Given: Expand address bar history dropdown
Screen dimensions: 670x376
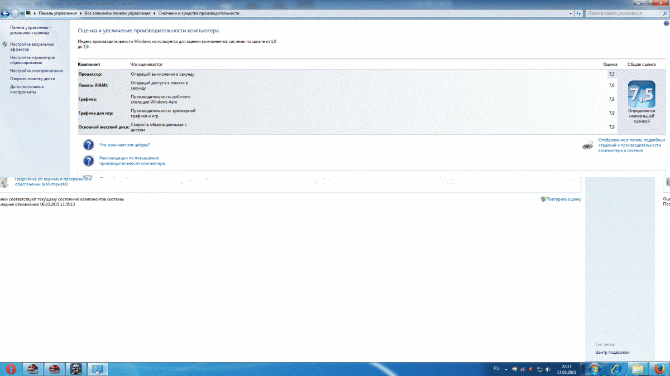Looking at the screenshot, I should pyautogui.click(x=569, y=13).
